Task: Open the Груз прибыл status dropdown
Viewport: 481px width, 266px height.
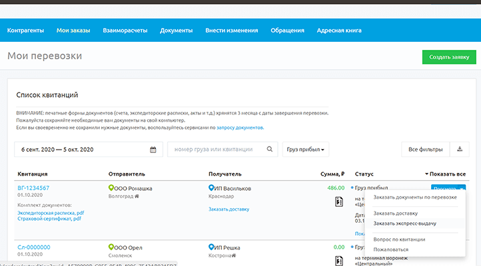Action: coord(306,150)
